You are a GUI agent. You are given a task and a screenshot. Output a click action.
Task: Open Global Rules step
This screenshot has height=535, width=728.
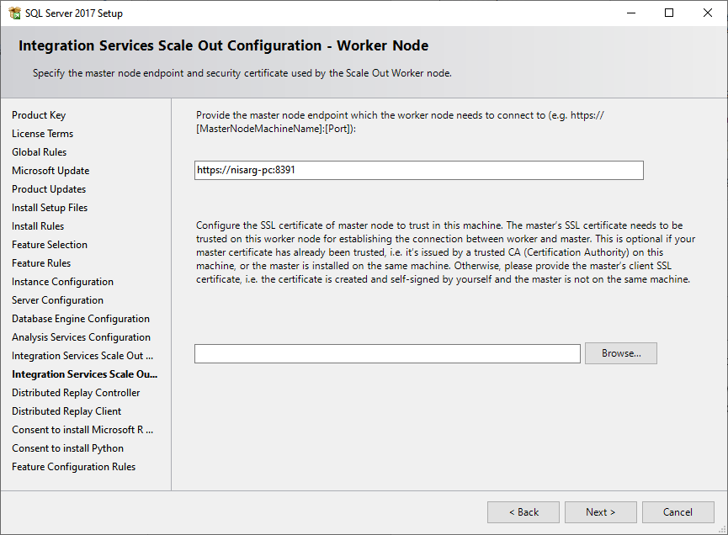tap(39, 152)
